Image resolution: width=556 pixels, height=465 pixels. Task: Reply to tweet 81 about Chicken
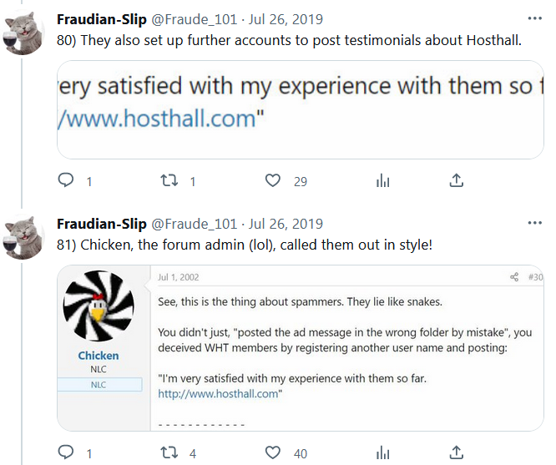tap(66, 452)
